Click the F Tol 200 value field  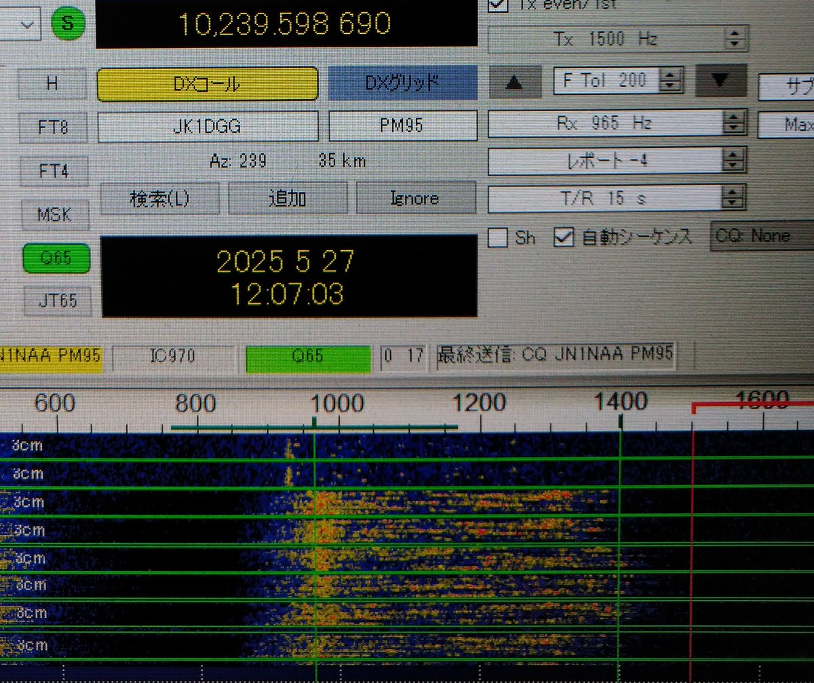[607, 81]
